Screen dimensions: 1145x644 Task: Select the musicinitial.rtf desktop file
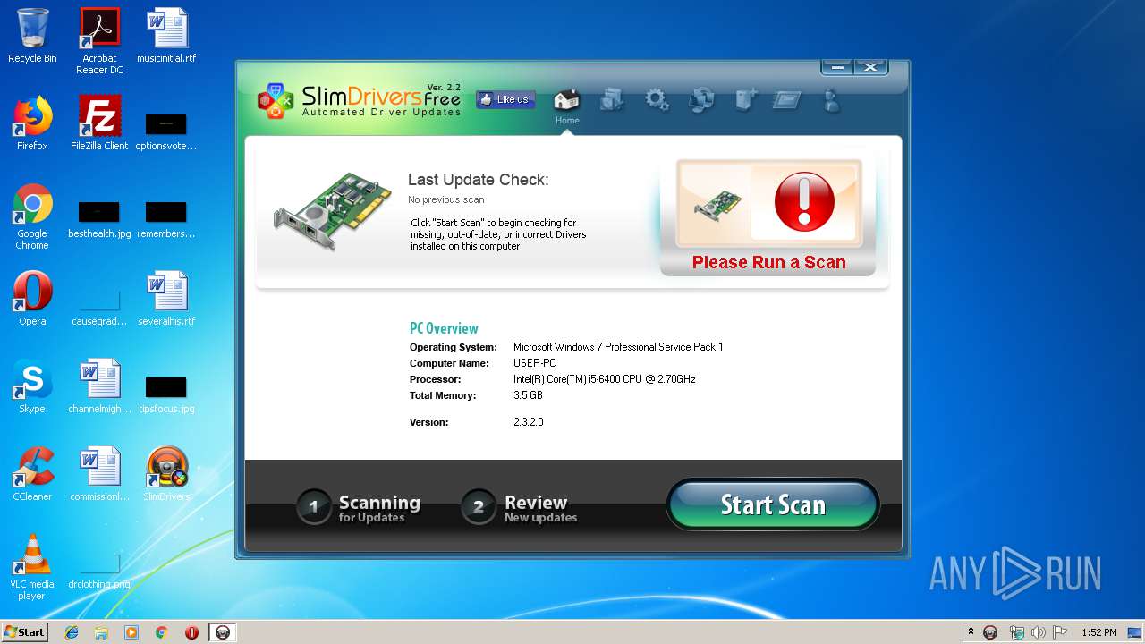(166, 36)
